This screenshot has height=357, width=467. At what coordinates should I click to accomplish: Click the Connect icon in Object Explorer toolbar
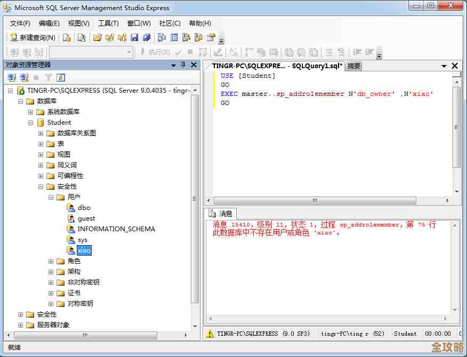point(12,78)
